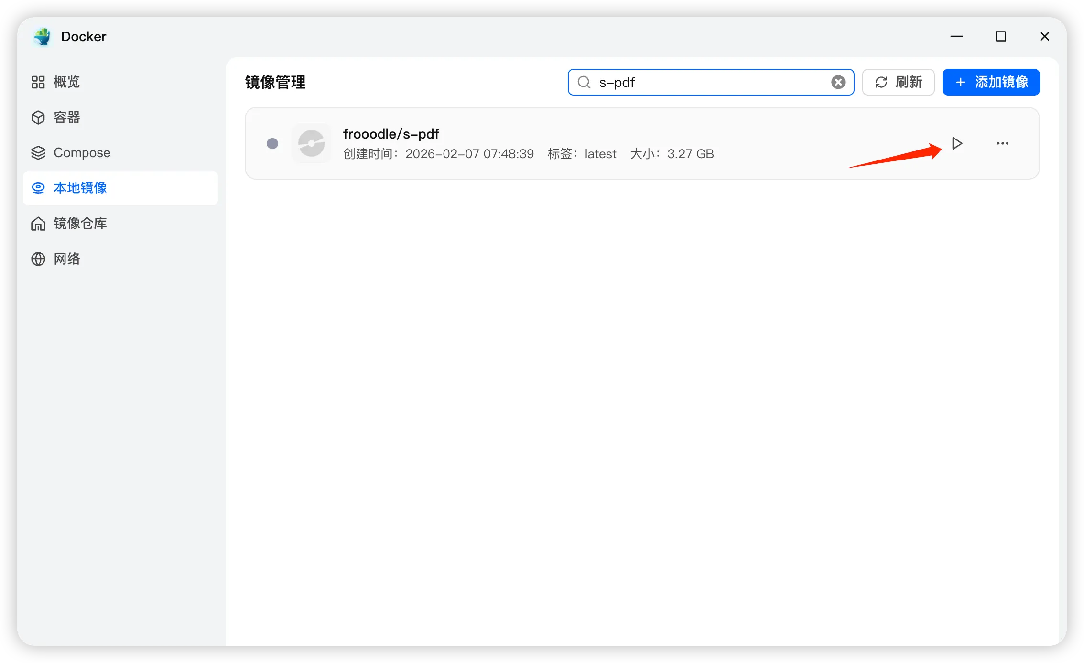Click the grey status dot for frooodle/s-pdf
Image resolution: width=1084 pixels, height=663 pixels.
[272, 143]
